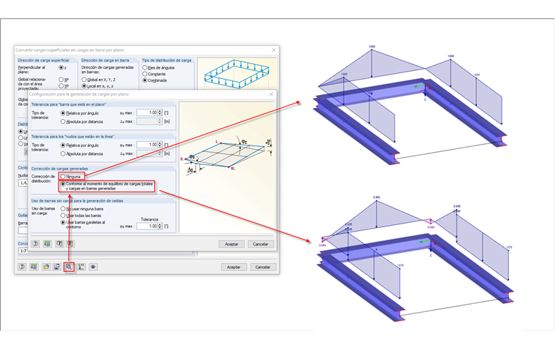This screenshot has height=350, width=555.
Task: Click Cancelar in the Configuración dialog
Action: click(x=261, y=244)
